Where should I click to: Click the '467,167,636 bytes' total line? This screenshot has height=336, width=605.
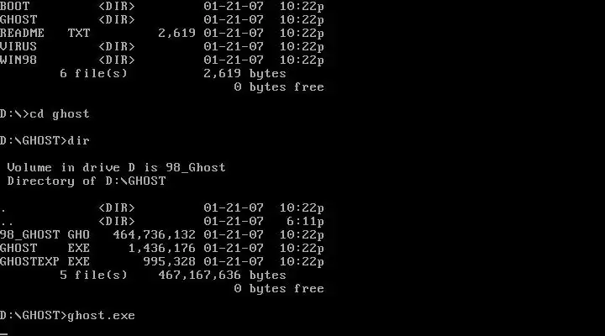coord(222,275)
